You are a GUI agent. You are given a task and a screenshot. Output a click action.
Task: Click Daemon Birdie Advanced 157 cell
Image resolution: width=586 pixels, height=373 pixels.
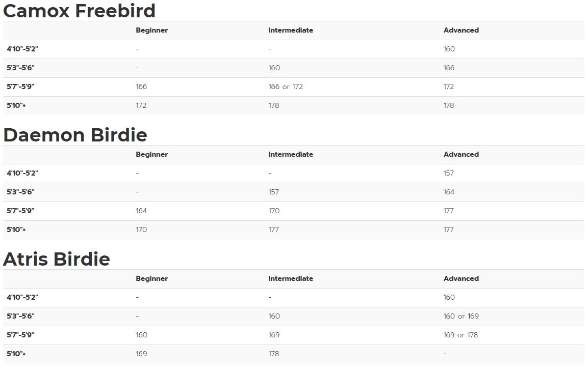[449, 173]
